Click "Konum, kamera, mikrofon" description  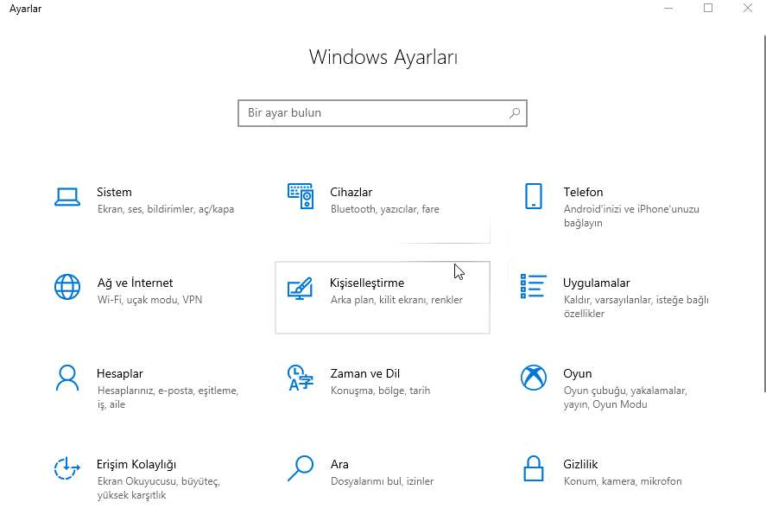[x=623, y=482]
